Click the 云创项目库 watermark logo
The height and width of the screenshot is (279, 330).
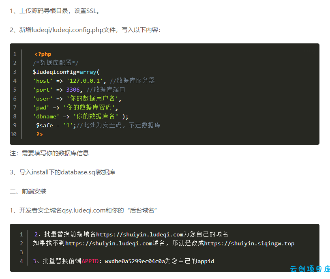[x=310, y=269]
